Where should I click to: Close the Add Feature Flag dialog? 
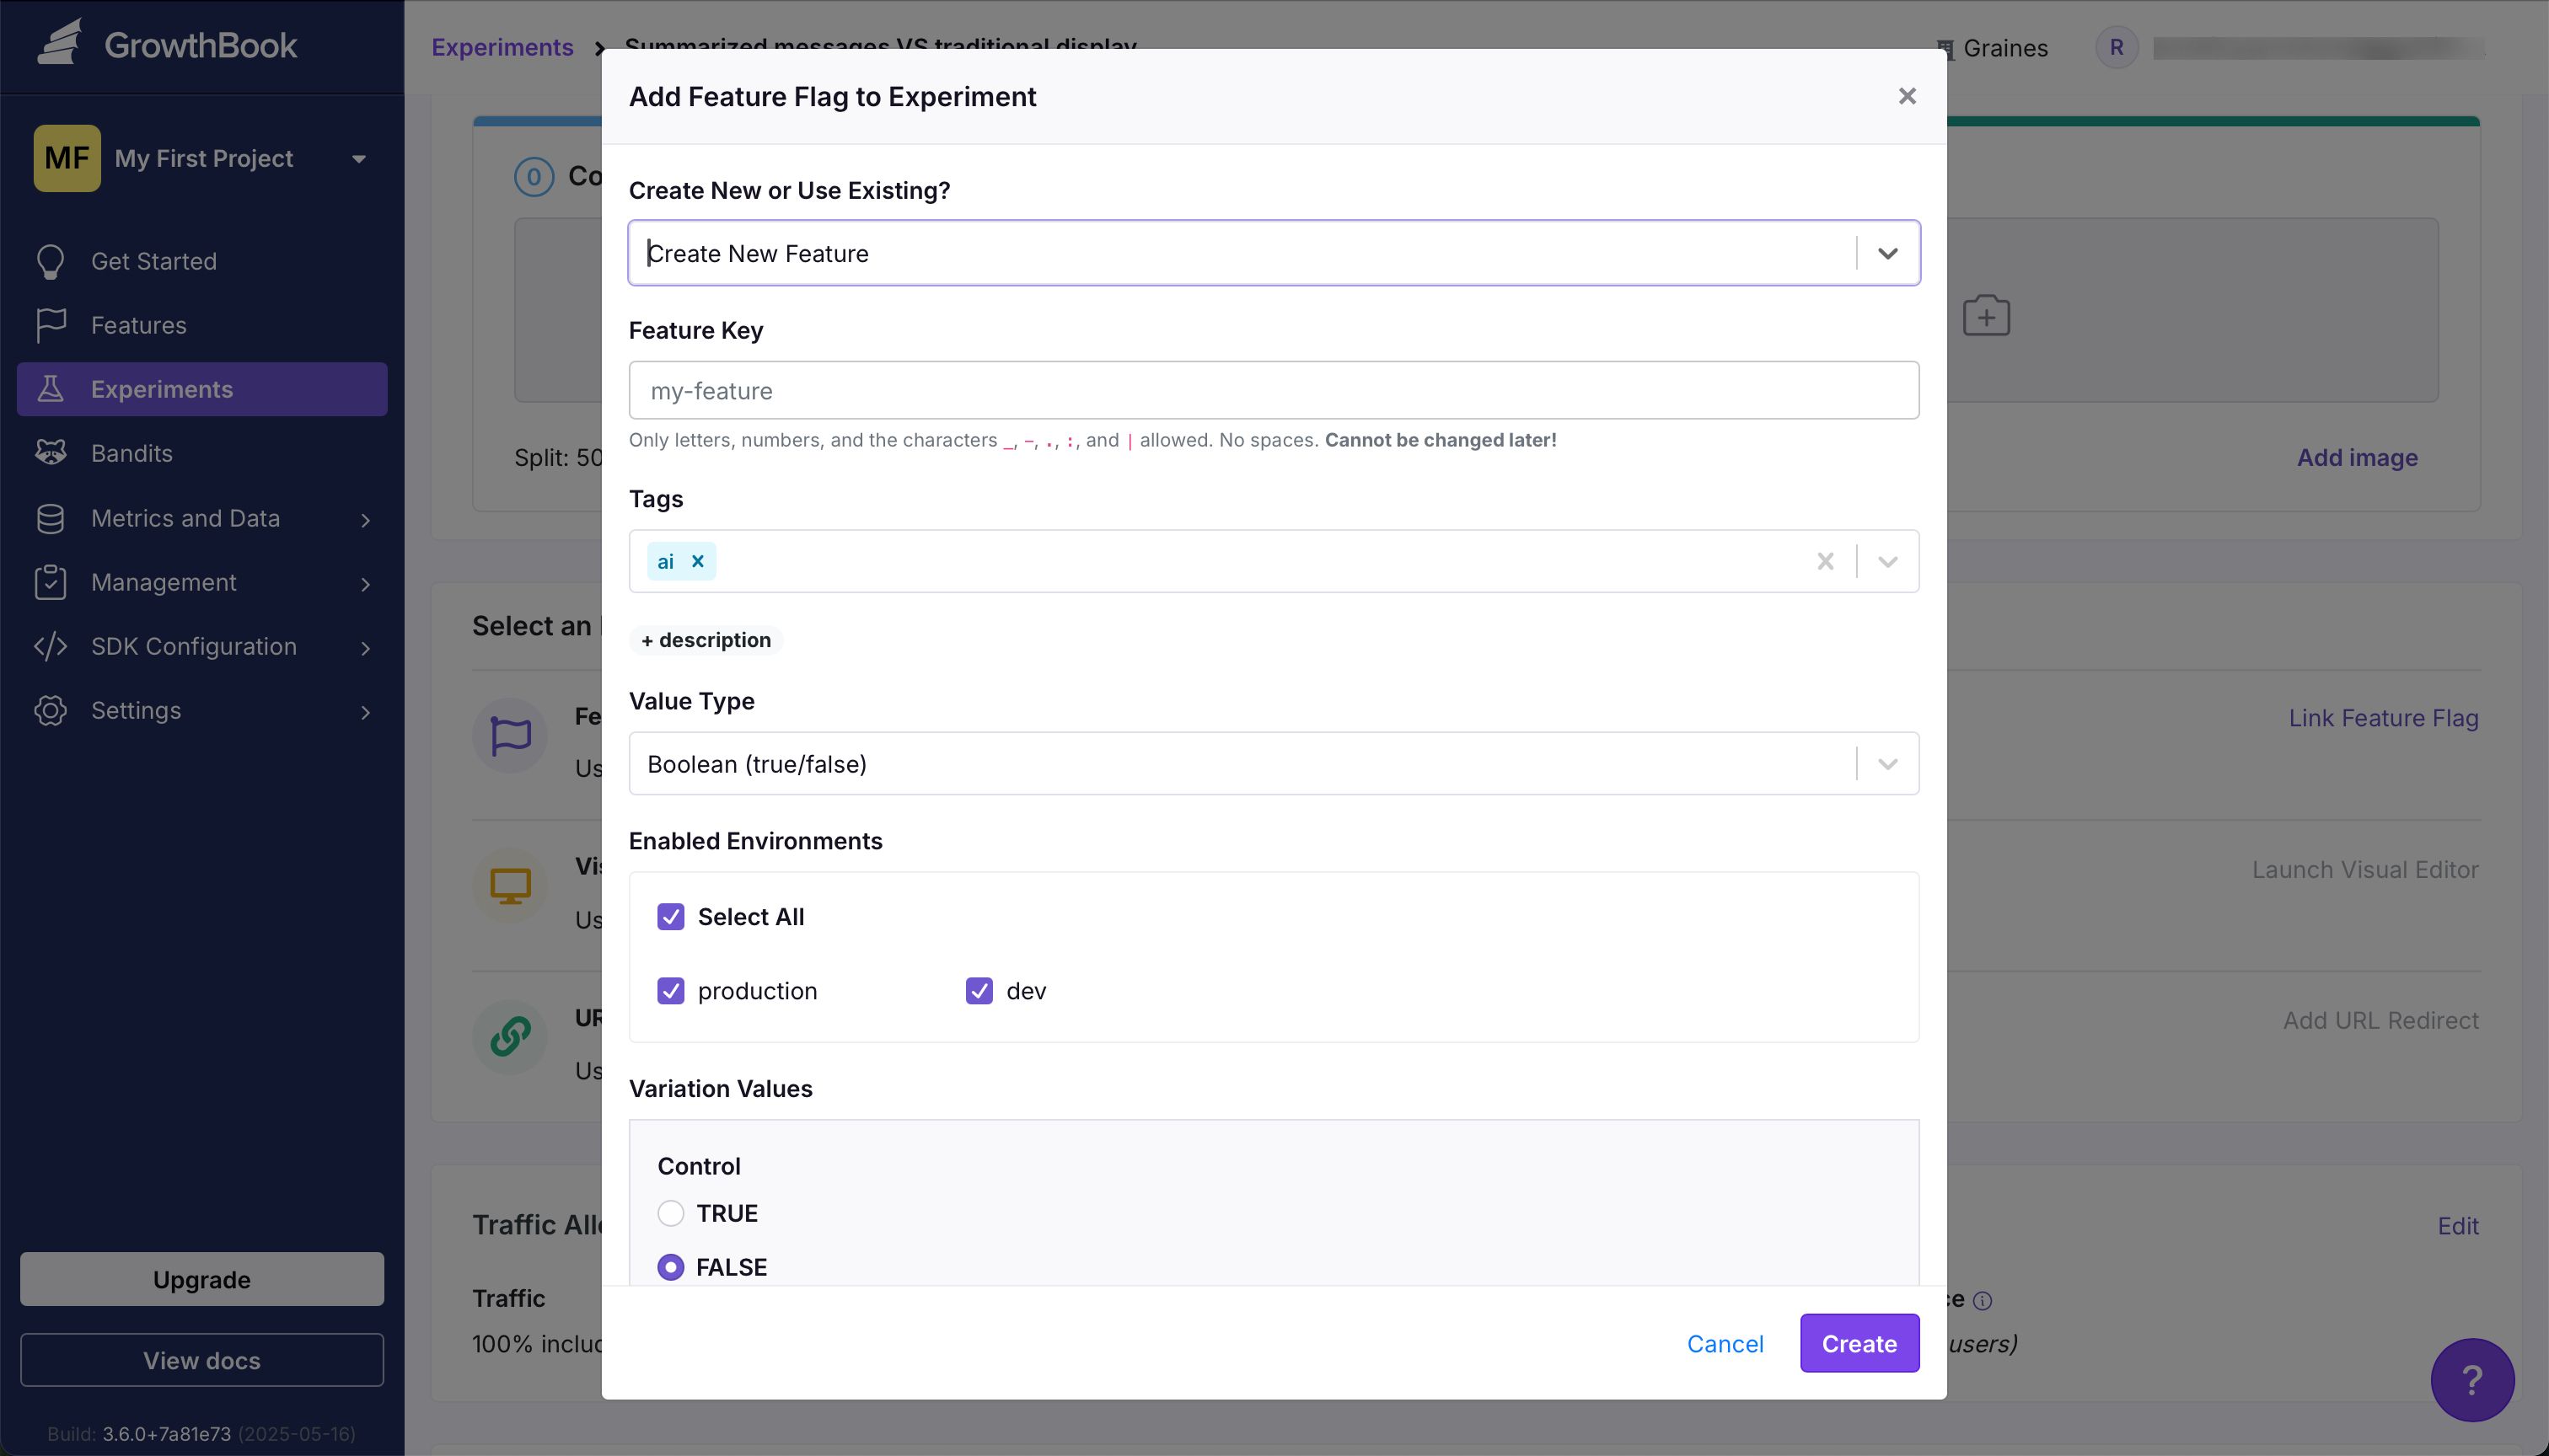point(1907,96)
